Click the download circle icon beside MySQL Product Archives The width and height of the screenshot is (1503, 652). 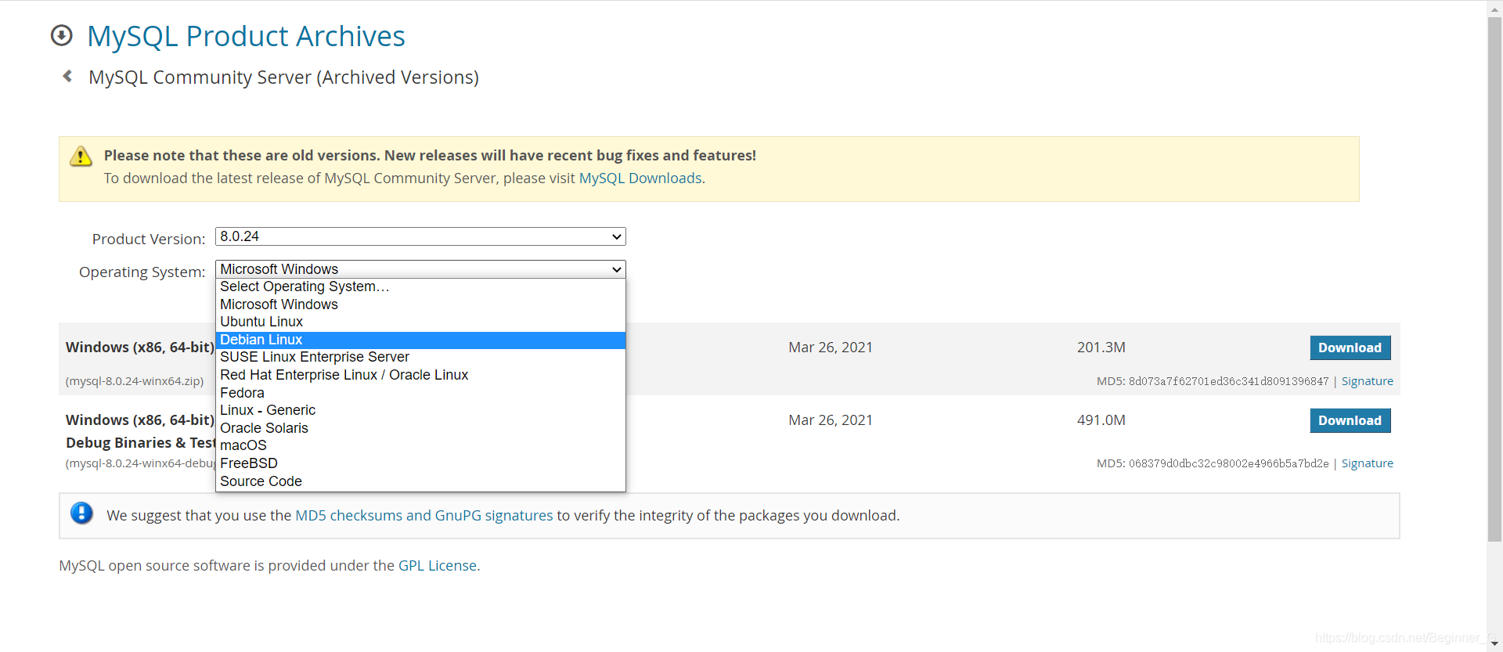click(x=62, y=35)
